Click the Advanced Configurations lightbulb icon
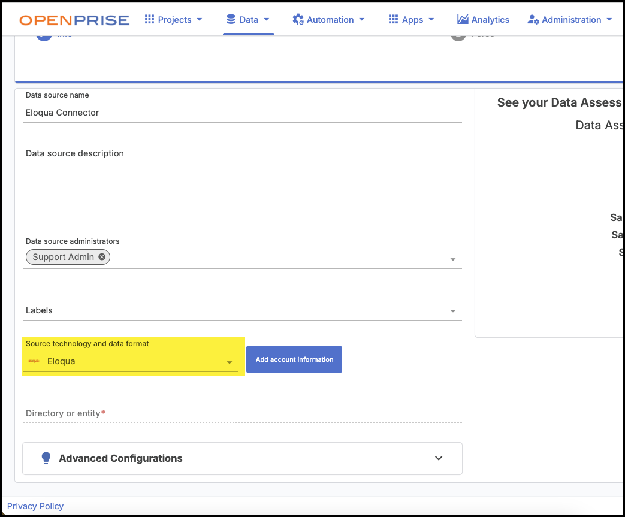This screenshot has height=517, width=625. [46, 458]
